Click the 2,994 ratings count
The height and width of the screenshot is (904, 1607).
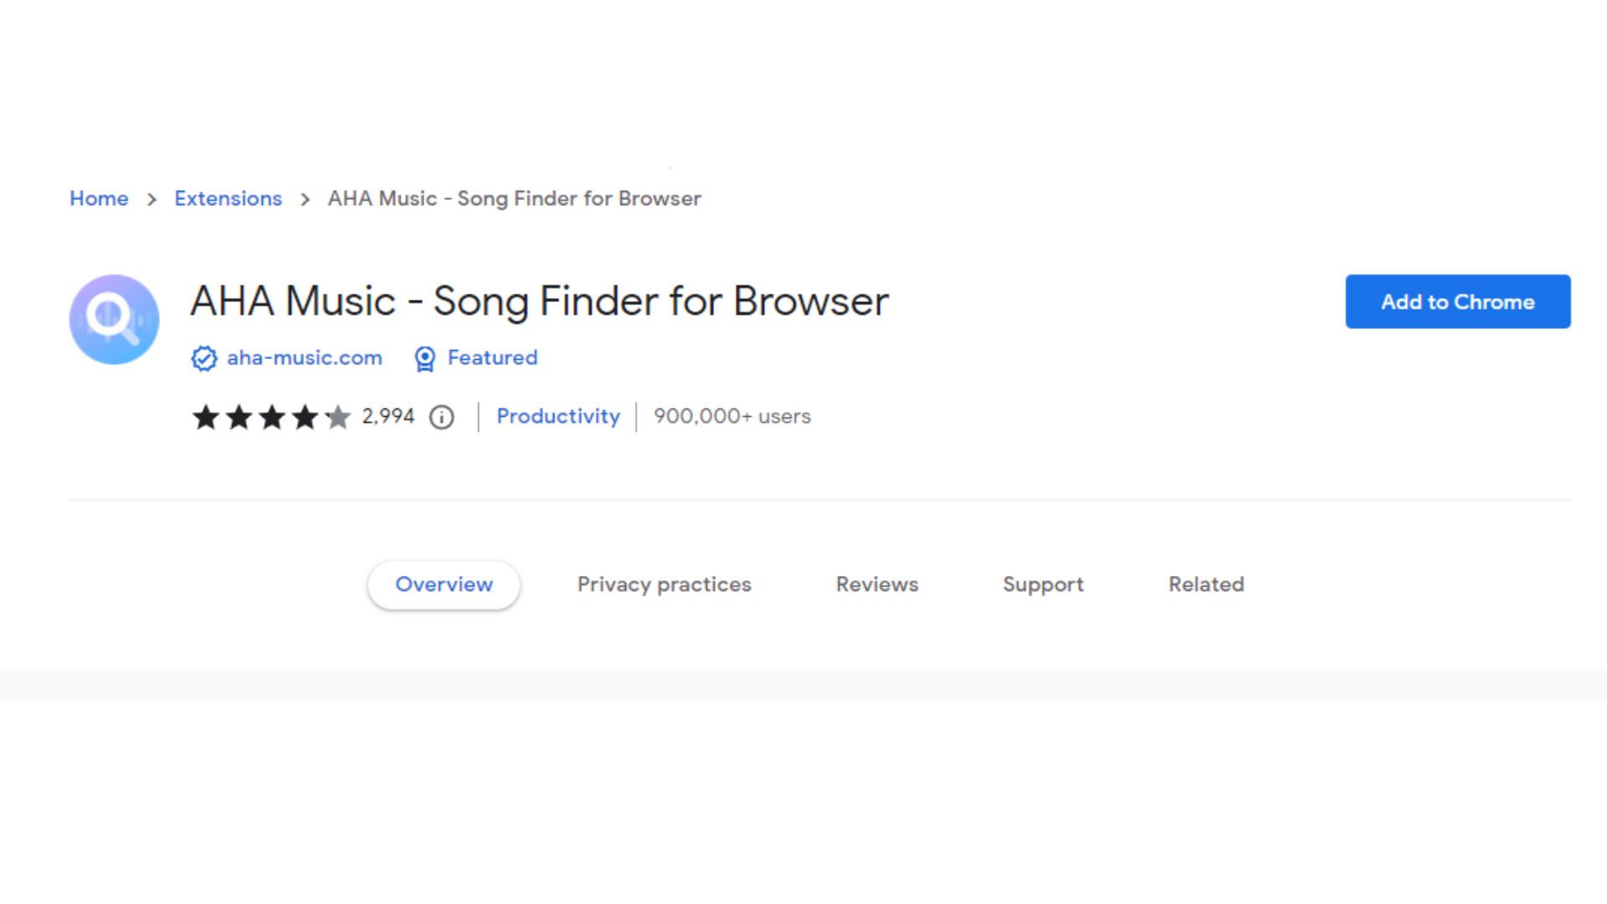pyautogui.click(x=388, y=416)
